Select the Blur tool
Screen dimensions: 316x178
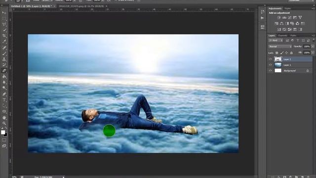coord(4,82)
